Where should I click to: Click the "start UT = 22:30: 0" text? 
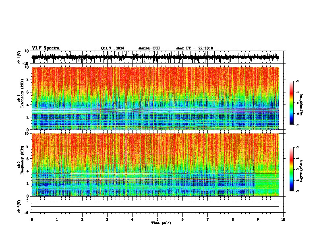click(195, 48)
